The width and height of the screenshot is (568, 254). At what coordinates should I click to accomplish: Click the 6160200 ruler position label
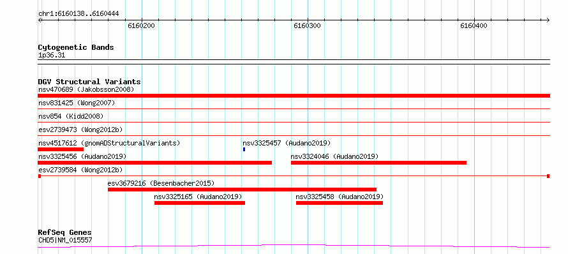click(x=141, y=26)
